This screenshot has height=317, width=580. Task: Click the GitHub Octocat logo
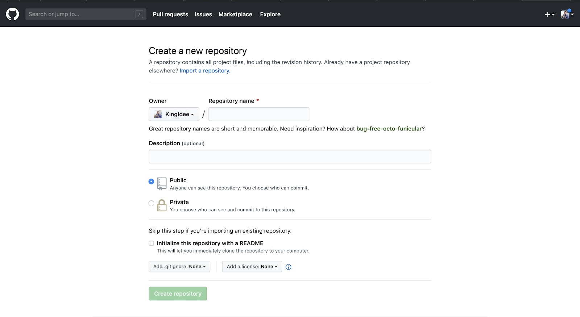(12, 14)
